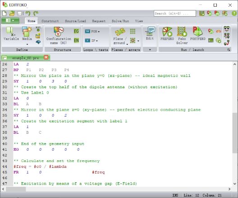This screenshot has height=198, width=238.
Task: Click the Undo arrow icon
Action: click(x=28, y=13)
